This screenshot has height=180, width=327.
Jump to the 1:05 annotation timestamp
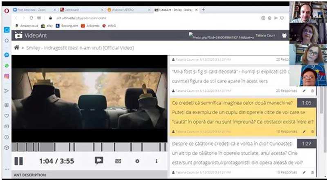click(307, 103)
